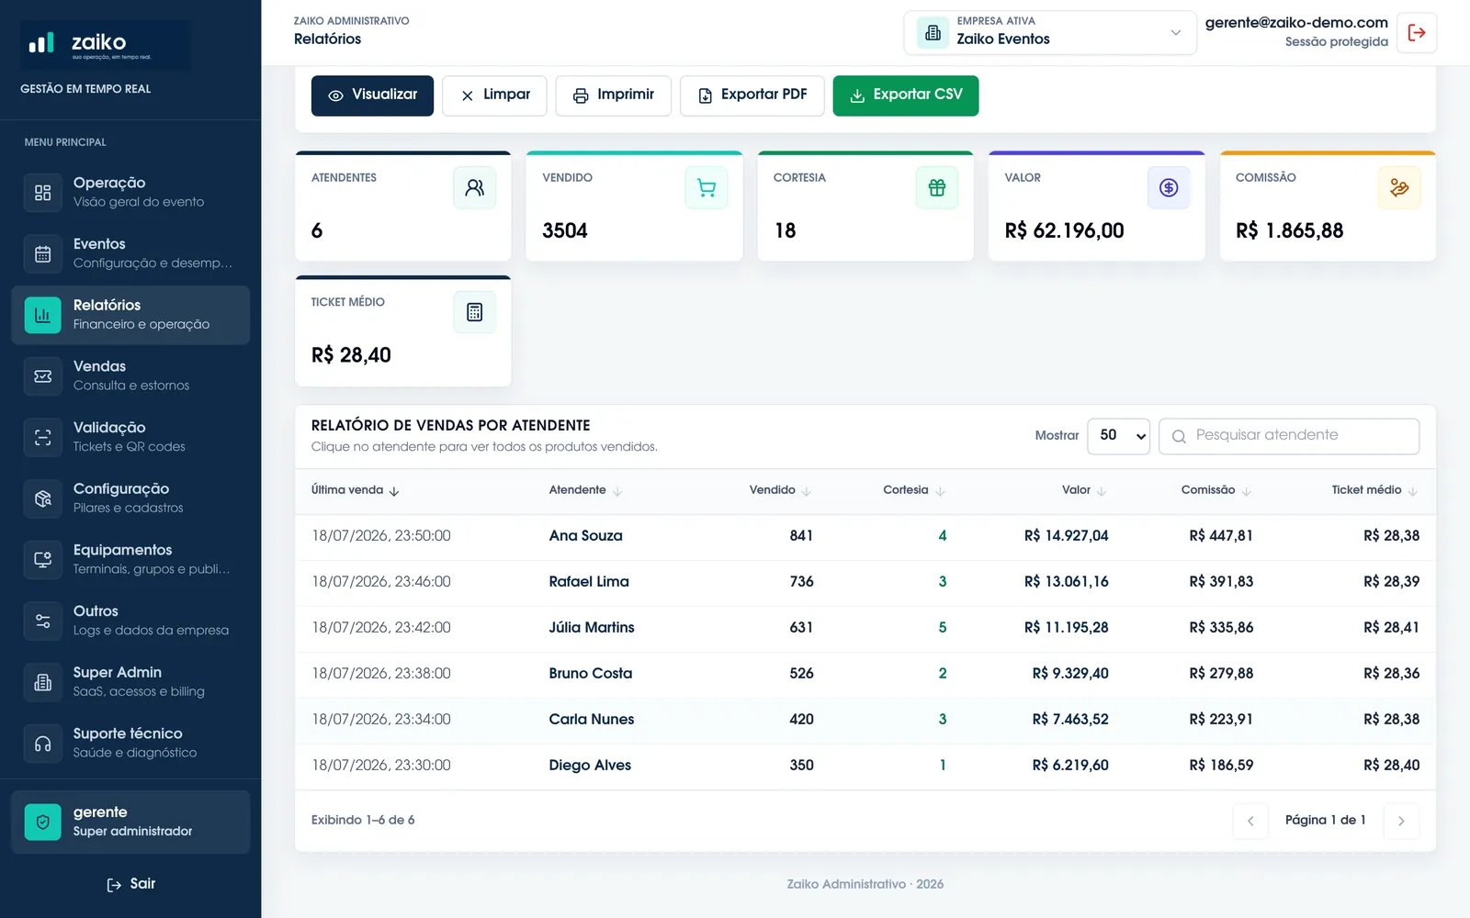Go to the next page arrow
This screenshot has width=1470, height=918.
pyautogui.click(x=1401, y=821)
